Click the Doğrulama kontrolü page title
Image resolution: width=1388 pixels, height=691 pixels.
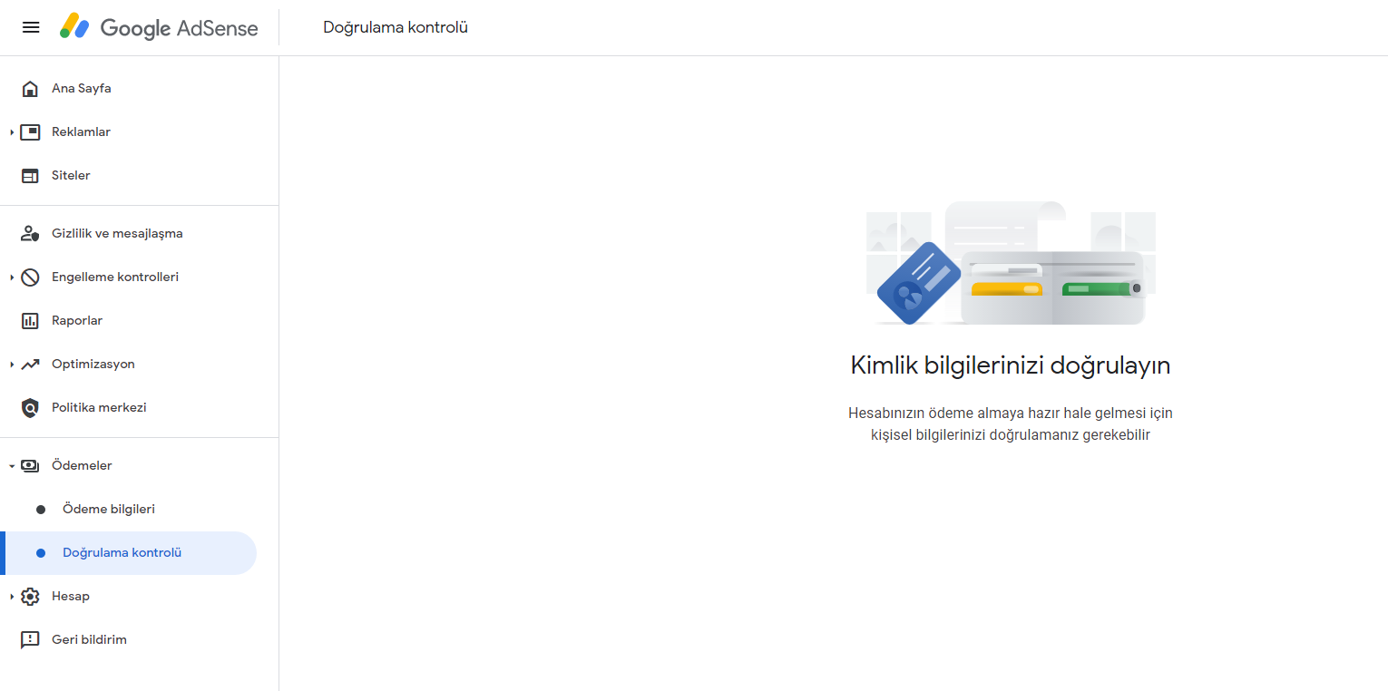396,27
